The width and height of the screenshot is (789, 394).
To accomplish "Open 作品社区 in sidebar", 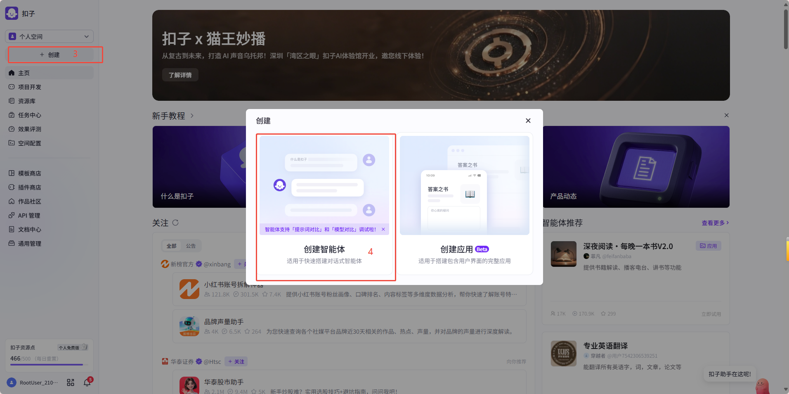I will coord(49,201).
